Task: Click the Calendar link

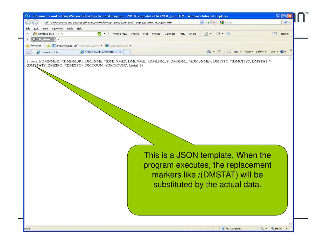Action: [170, 34]
